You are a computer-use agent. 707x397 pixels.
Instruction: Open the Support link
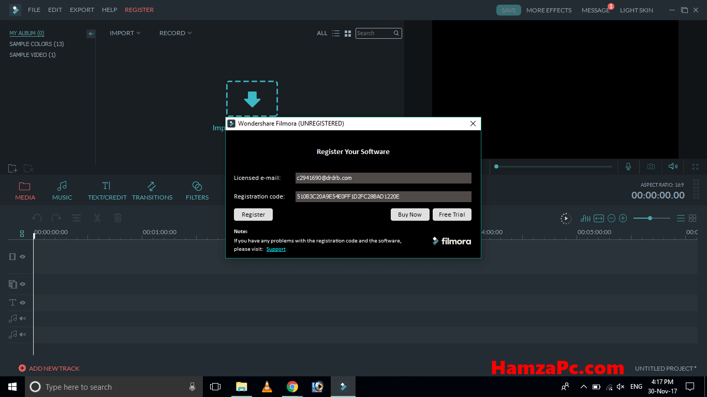coord(276,249)
